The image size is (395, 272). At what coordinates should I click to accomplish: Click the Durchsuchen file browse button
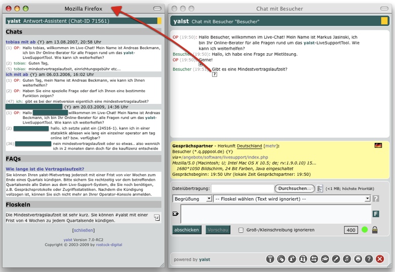coord(295,188)
